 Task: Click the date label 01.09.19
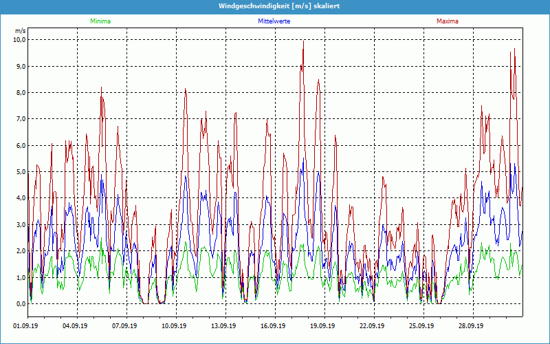25,325
